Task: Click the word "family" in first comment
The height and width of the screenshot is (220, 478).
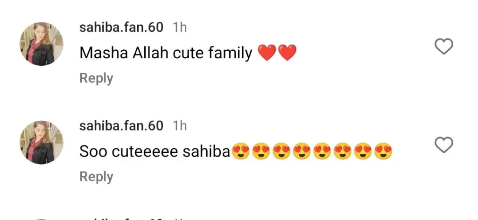Action: (x=230, y=53)
